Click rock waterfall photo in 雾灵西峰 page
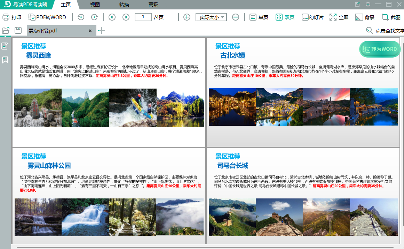 click(38, 108)
